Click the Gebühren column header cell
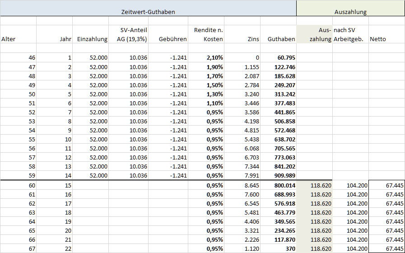The width and height of the screenshot is (405, 253). point(167,34)
